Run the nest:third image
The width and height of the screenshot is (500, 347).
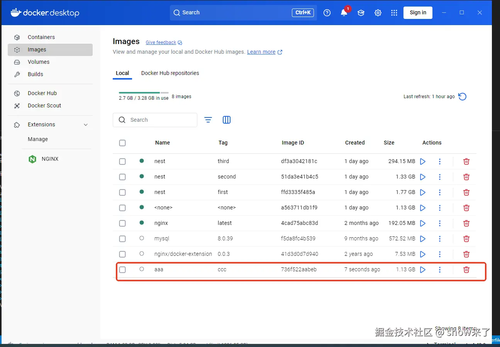coord(423,162)
